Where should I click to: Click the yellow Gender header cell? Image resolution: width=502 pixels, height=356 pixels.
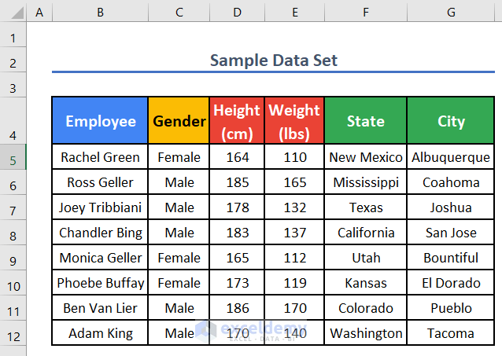[179, 121]
